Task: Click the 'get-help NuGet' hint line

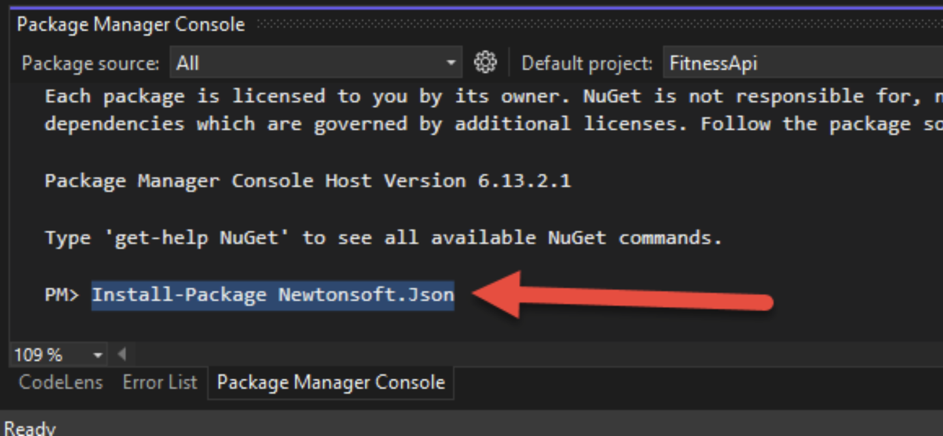Action: point(384,238)
